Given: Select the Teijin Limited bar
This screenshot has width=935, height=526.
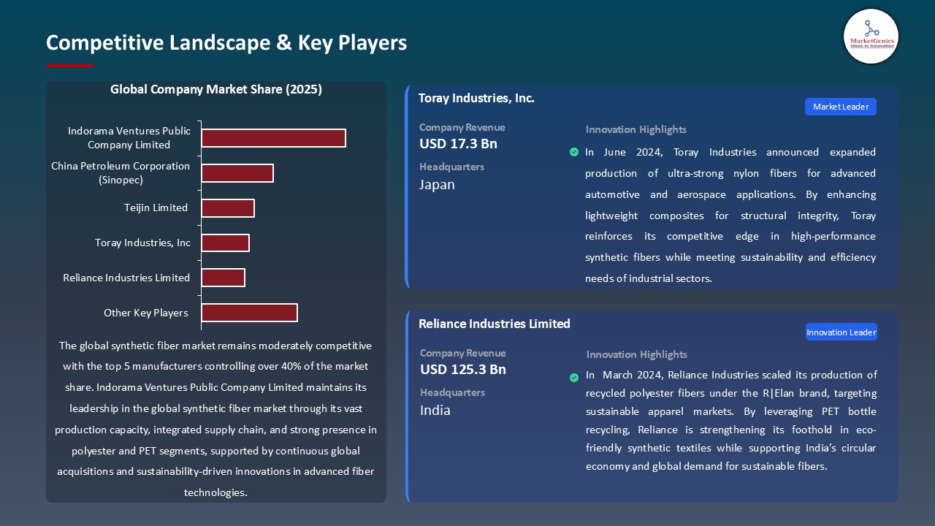Looking at the screenshot, I should click(228, 208).
